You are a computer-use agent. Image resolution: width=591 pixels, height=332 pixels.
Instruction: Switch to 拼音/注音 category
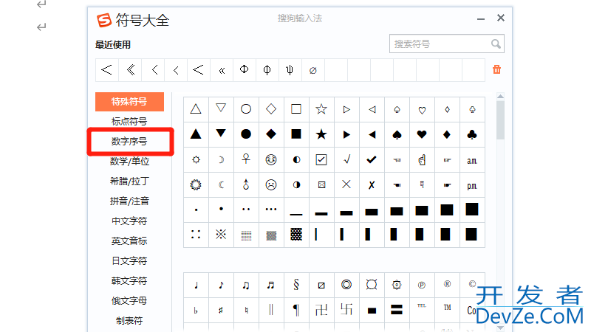point(129,201)
